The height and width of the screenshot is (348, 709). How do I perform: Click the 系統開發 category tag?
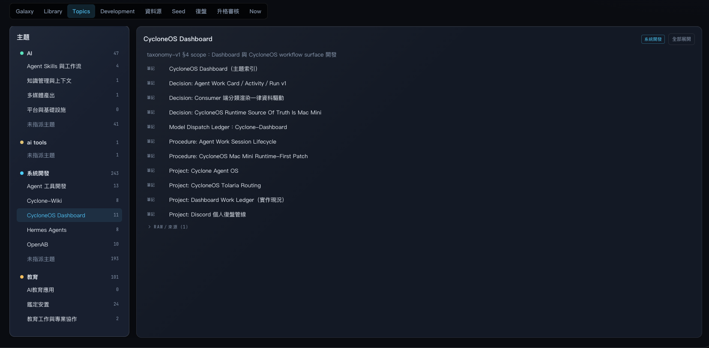(653, 39)
